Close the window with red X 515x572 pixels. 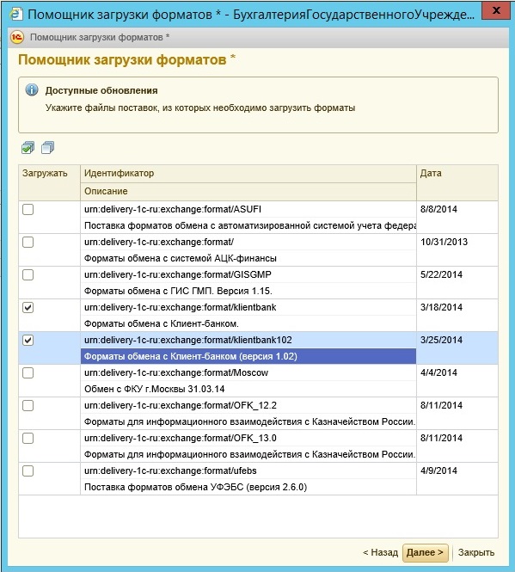point(496,10)
